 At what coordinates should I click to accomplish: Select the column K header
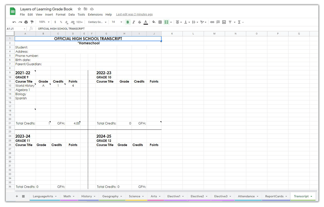pos(172,34)
